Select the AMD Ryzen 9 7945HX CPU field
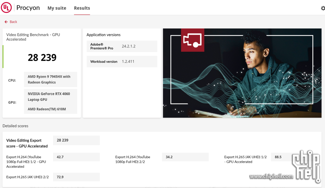The height and width of the screenshot is (188, 325). tap(50, 80)
